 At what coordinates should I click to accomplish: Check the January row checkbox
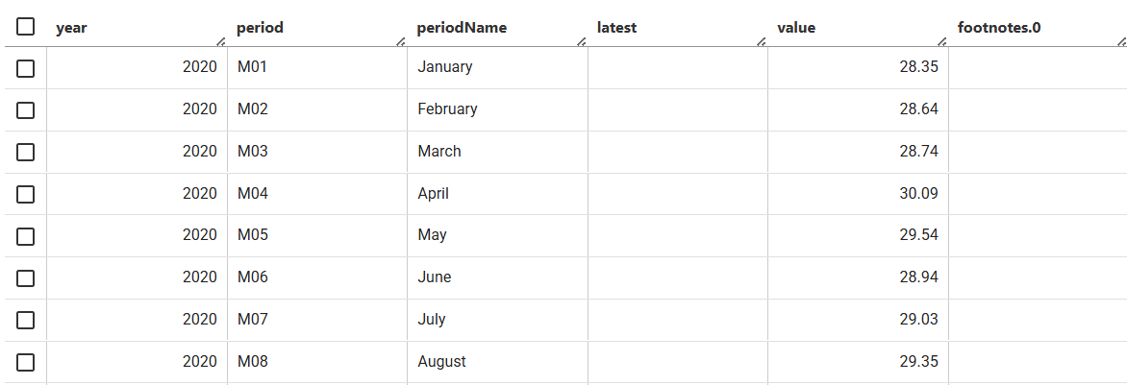click(25, 68)
